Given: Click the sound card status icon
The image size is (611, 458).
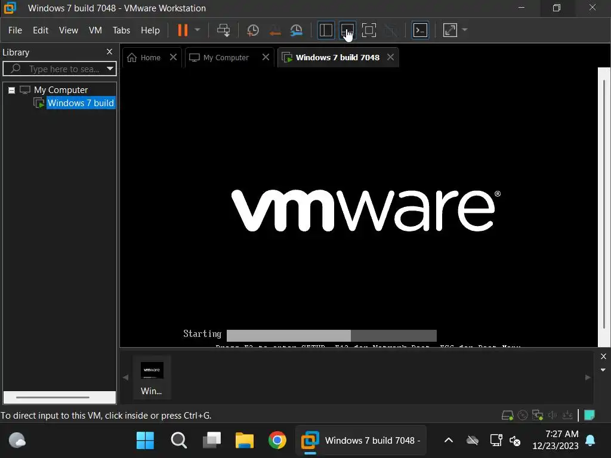Looking at the screenshot, I should 552,416.
